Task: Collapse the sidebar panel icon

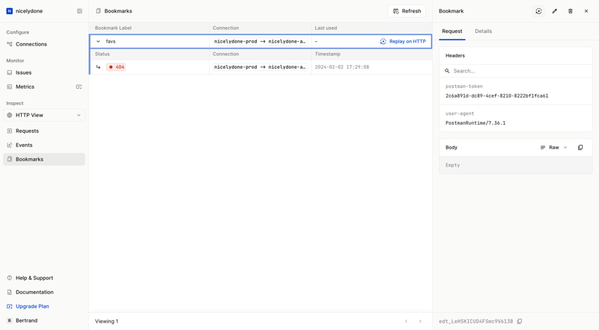Action: pos(79,11)
